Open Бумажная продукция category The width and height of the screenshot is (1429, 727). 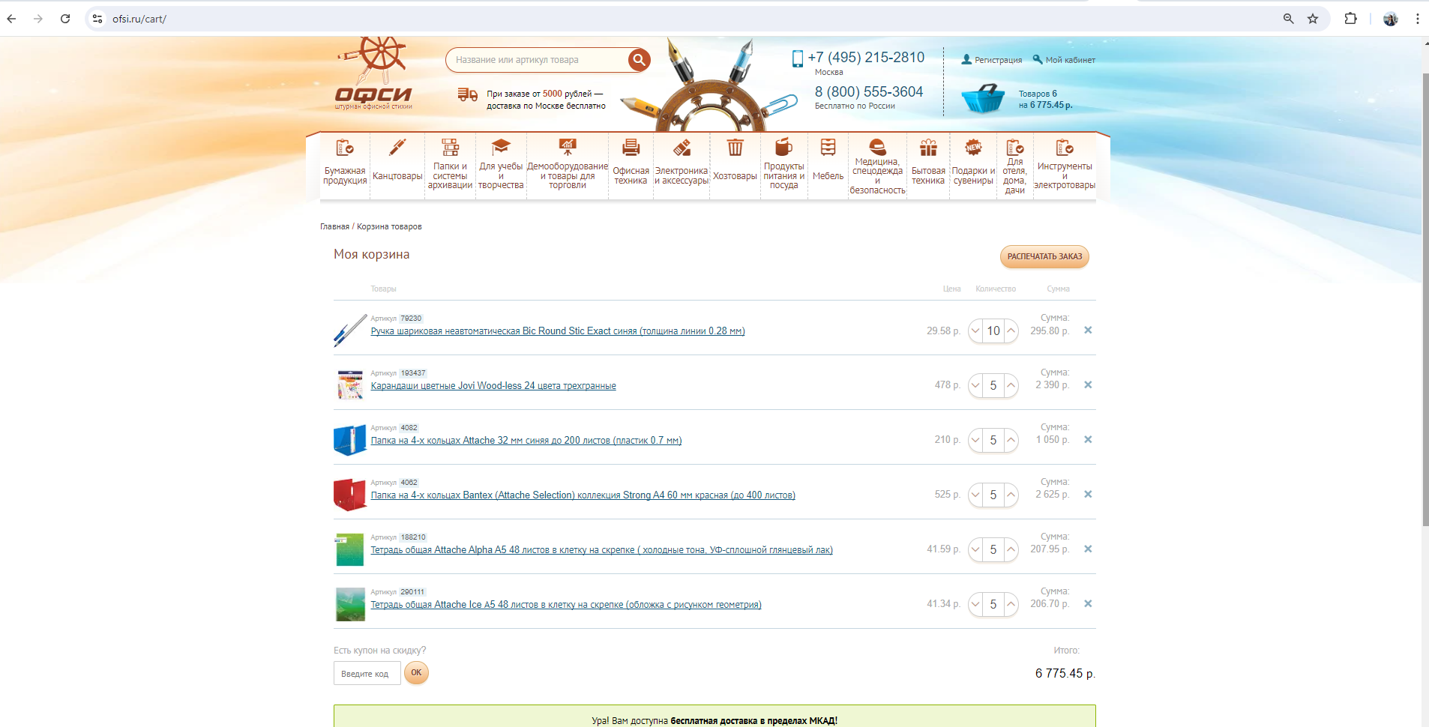tap(345, 166)
